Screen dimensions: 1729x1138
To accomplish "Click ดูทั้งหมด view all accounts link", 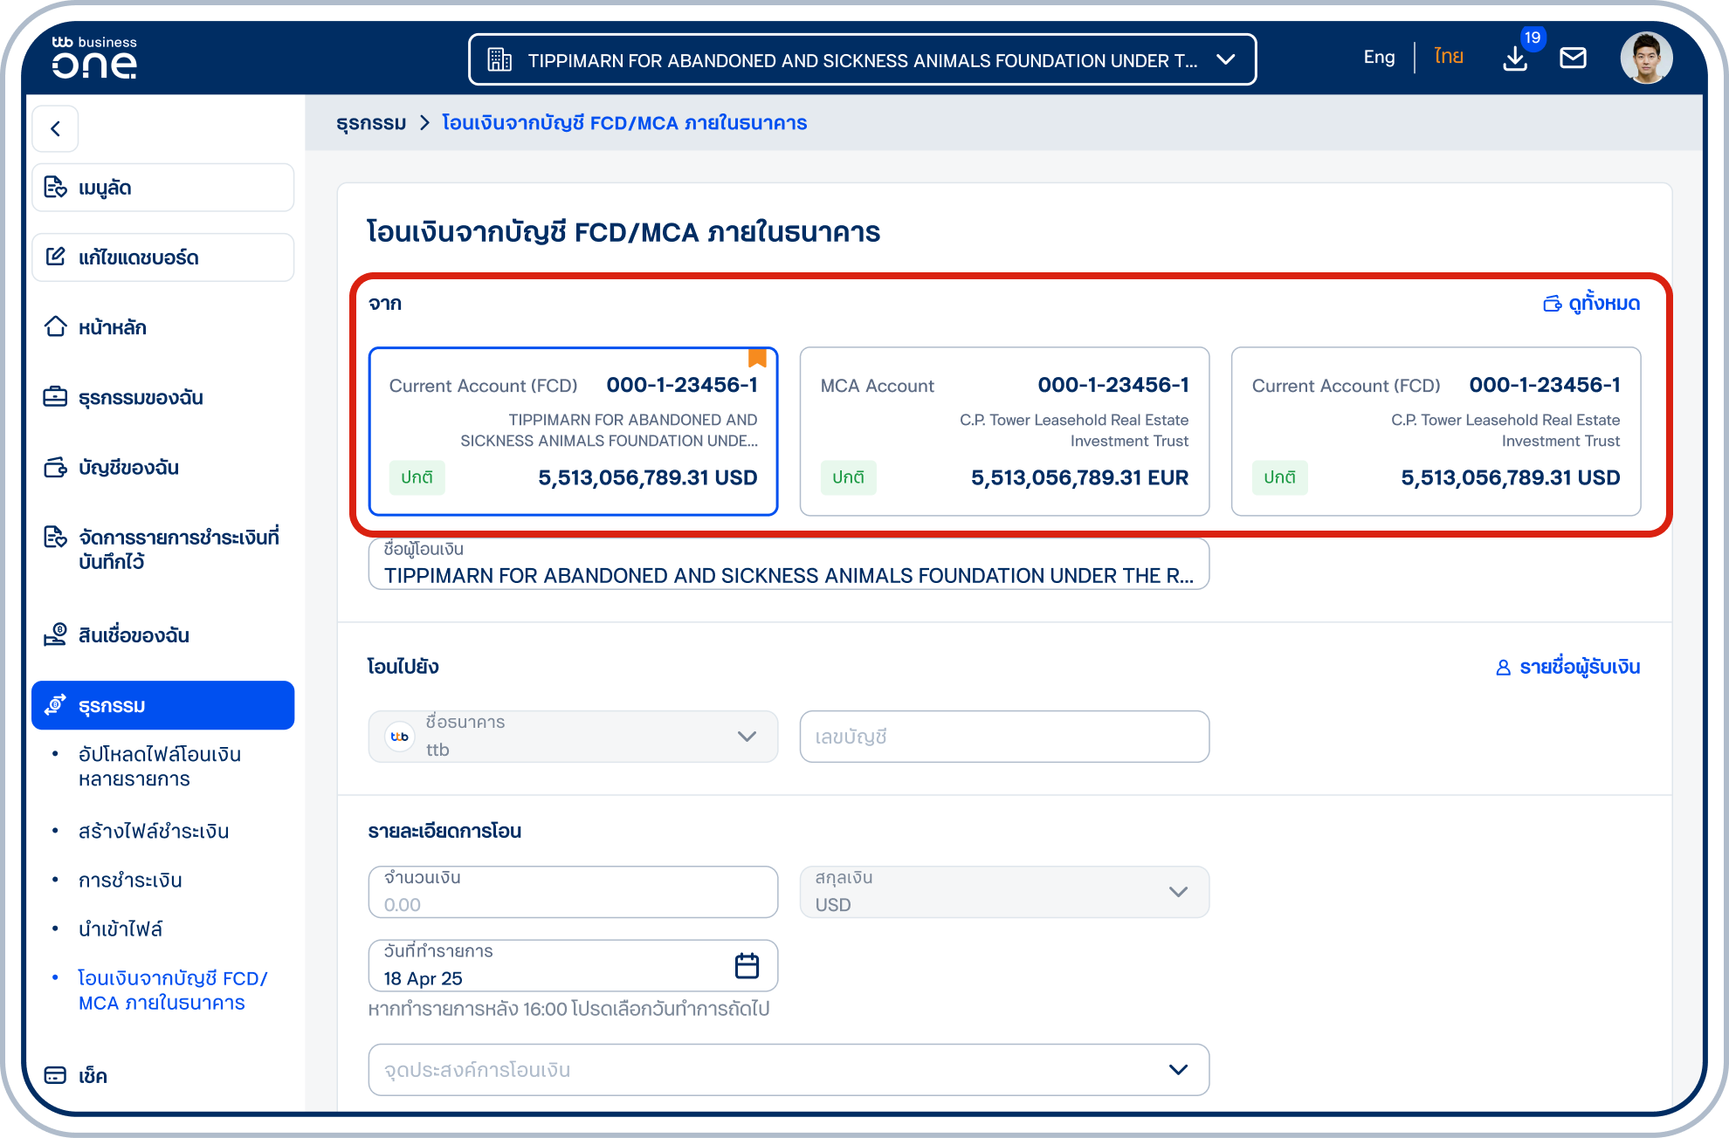I will [1592, 304].
